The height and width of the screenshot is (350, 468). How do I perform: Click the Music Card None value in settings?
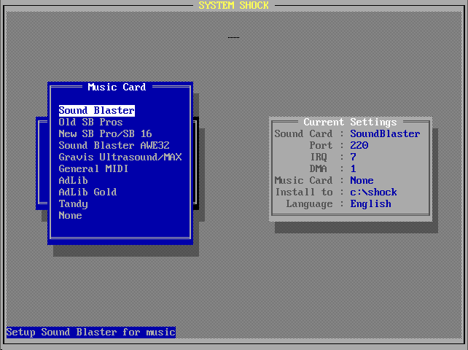362,181
